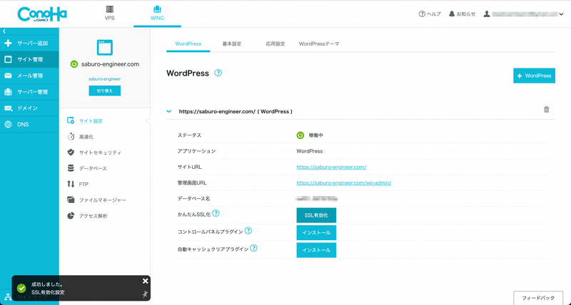Select the WING tab
This screenshot has width=571, height=305.
[157, 14]
